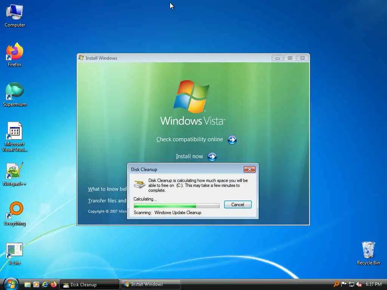The width and height of the screenshot is (387, 290).
Task: Select the Microsoft Visual Studio shortcut
Action: [x=15, y=137]
